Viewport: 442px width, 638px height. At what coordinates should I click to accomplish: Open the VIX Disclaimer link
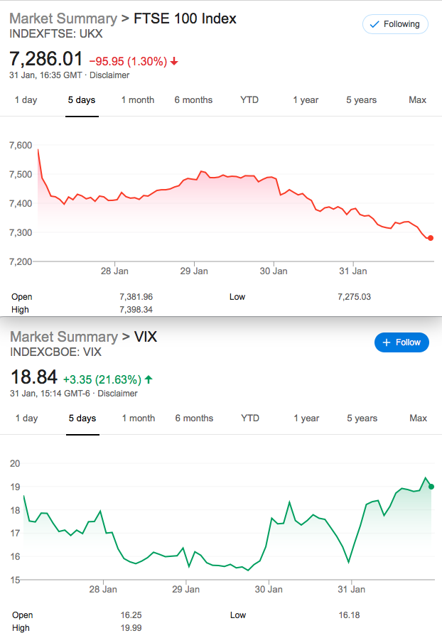point(118,394)
